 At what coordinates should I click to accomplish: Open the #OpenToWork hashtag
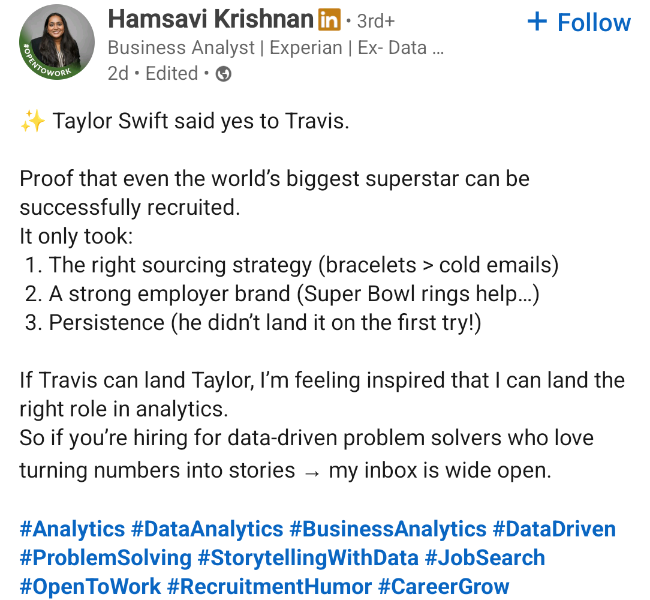point(90,587)
